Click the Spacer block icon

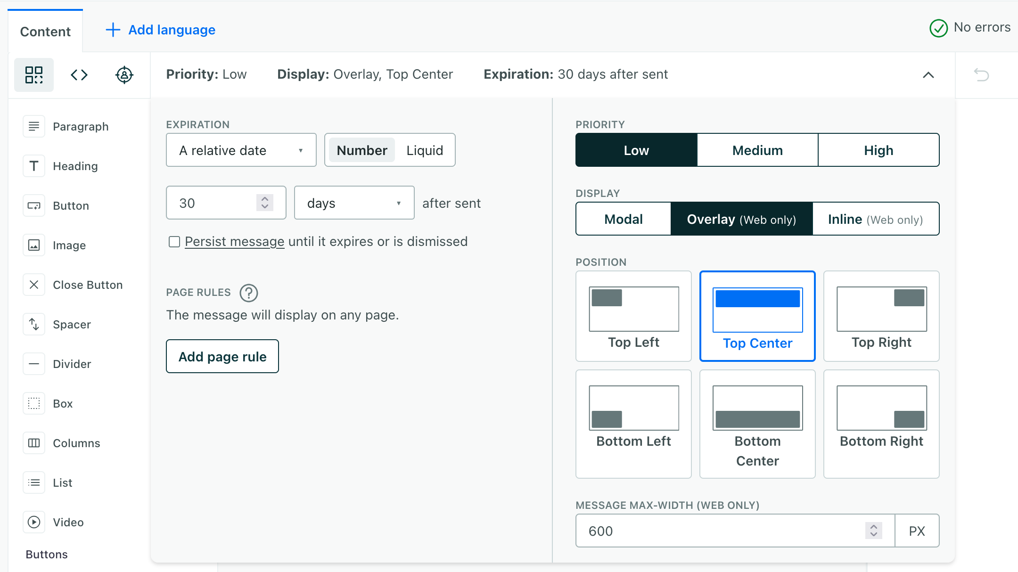34,324
